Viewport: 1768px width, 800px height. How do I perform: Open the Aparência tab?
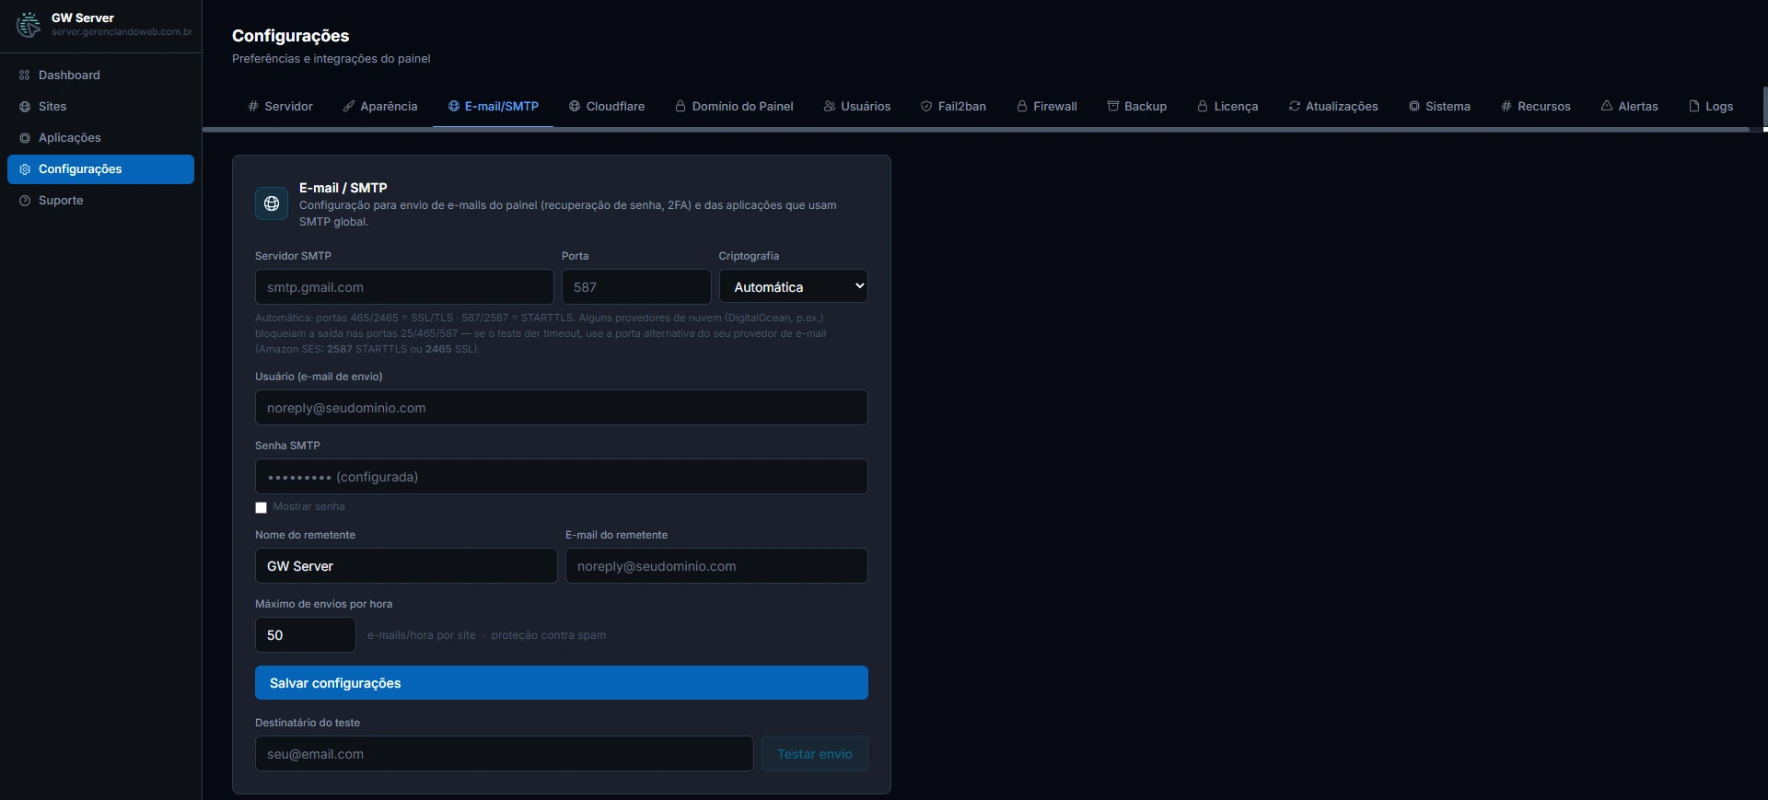pos(380,107)
